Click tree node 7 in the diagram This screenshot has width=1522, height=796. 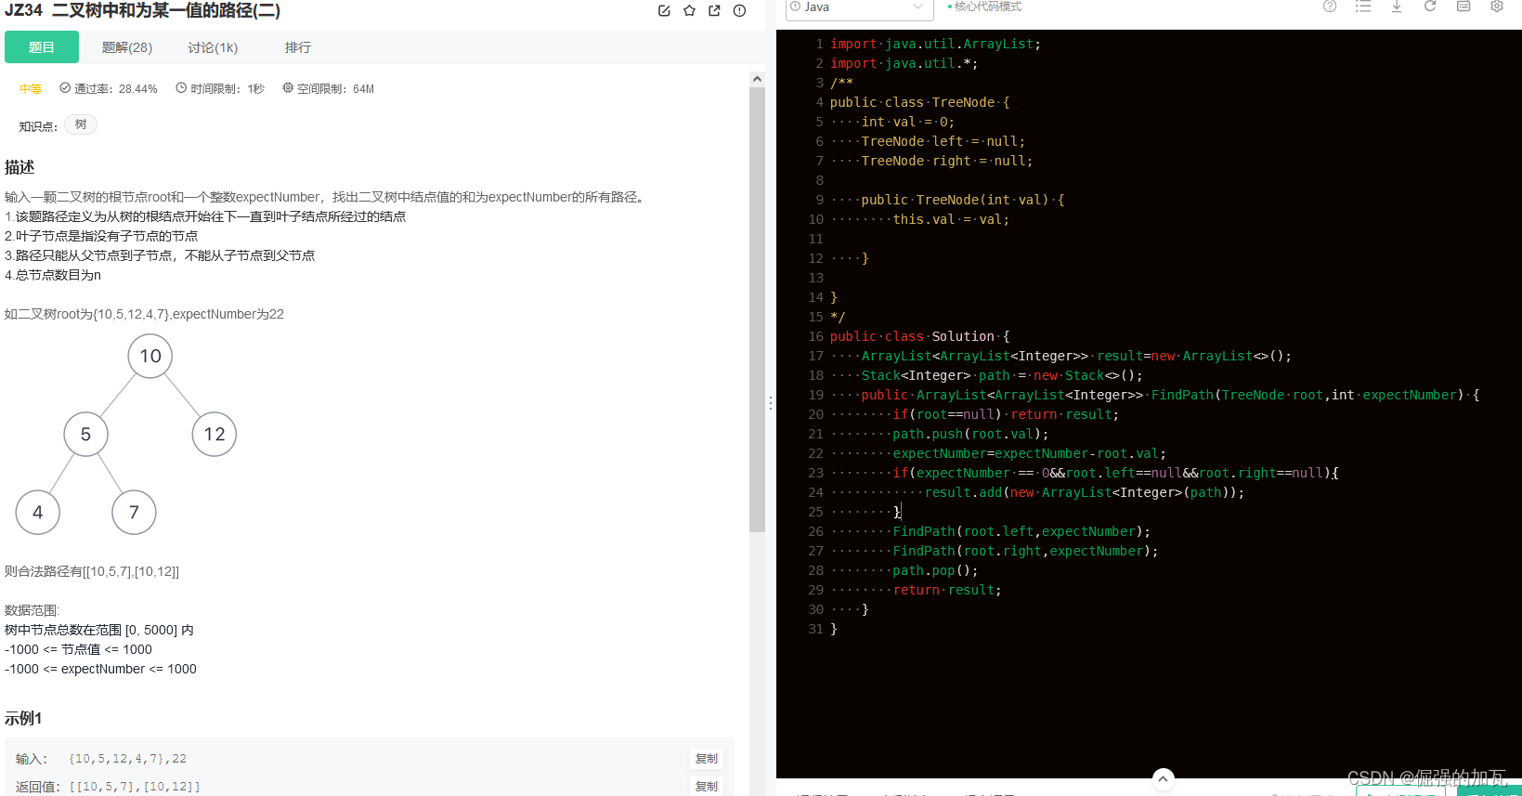(x=134, y=512)
